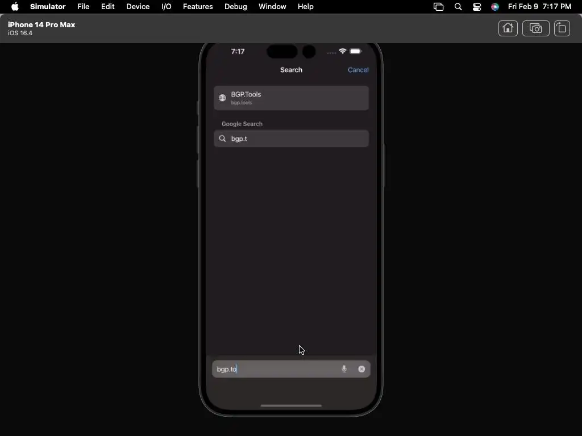Open the Features menu

(198, 7)
